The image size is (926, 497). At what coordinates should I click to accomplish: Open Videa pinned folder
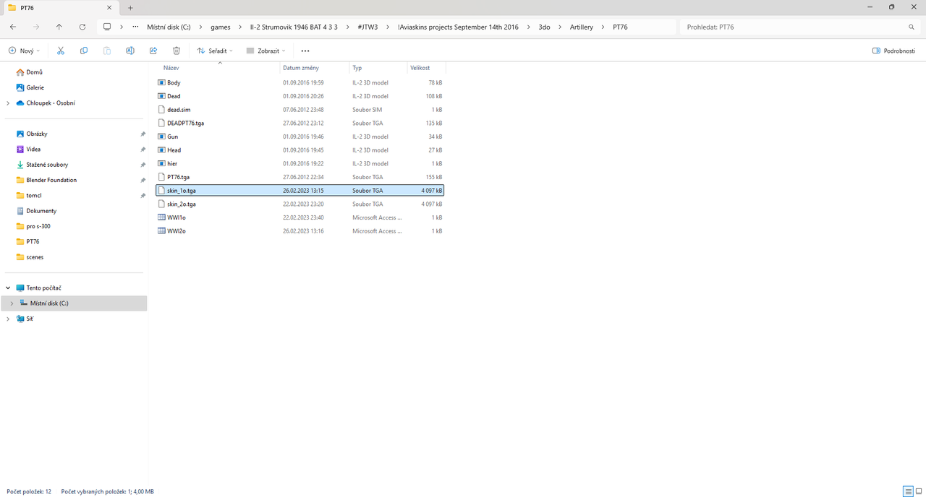pos(33,149)
